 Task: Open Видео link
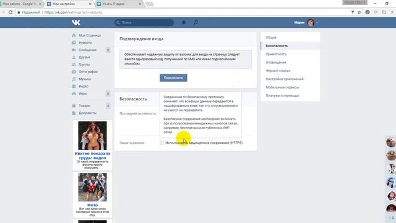[84, 87]
